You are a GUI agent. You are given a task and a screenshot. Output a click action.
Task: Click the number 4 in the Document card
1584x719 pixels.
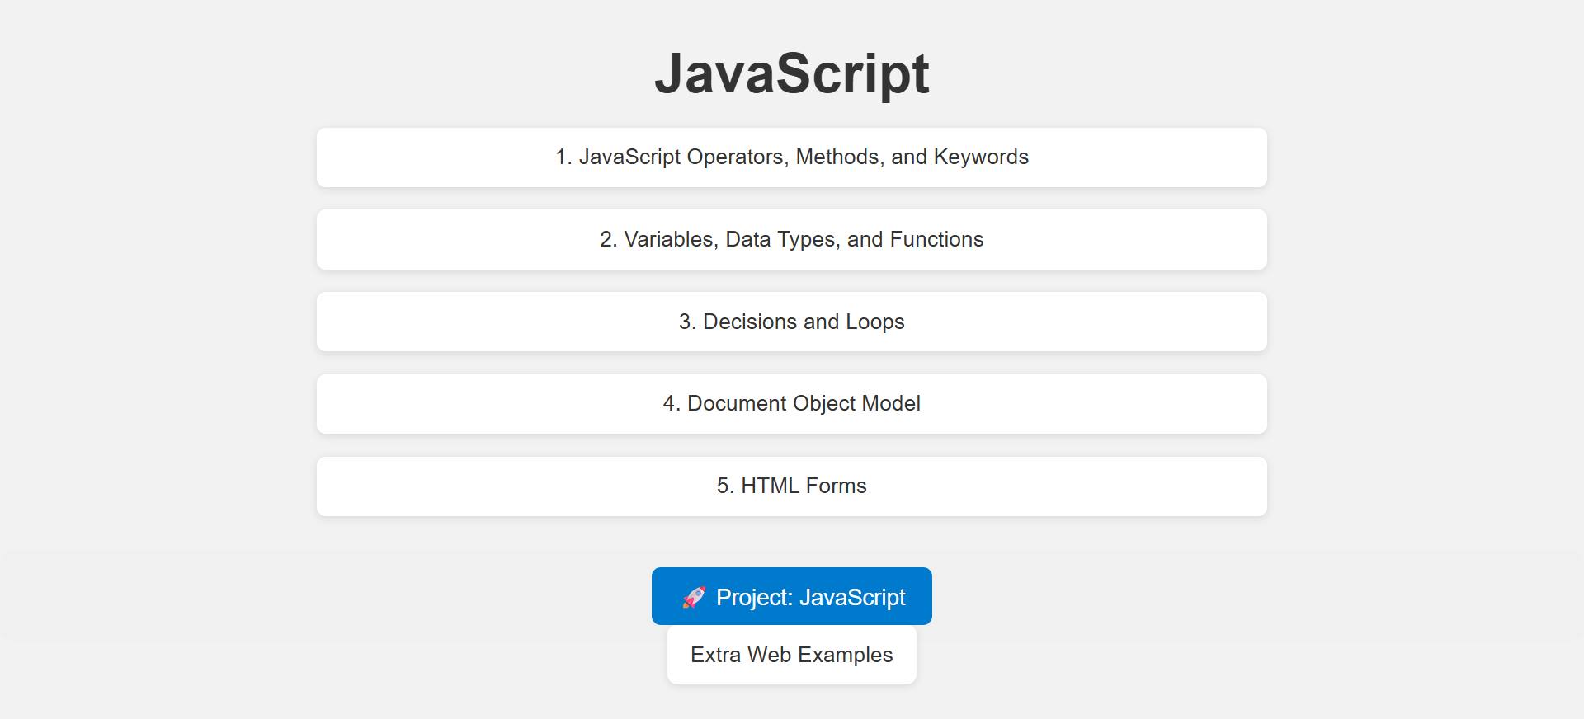click(x=669, y=404)
